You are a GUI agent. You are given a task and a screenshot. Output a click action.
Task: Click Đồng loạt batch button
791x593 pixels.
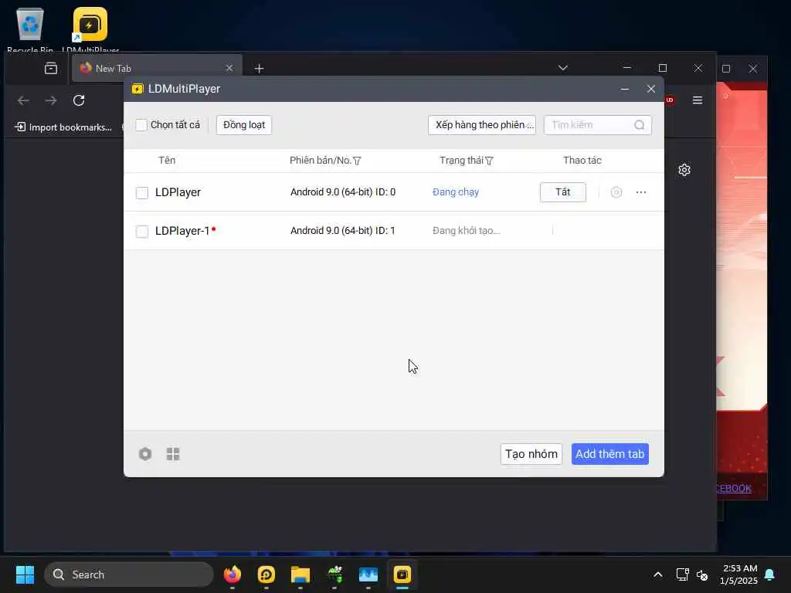[244, 125]
